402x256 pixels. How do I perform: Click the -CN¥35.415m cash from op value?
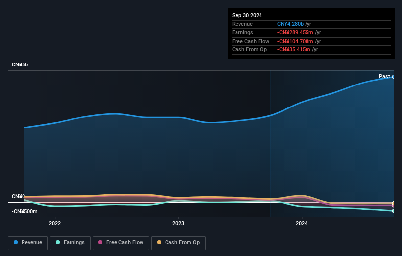[294, 50]
